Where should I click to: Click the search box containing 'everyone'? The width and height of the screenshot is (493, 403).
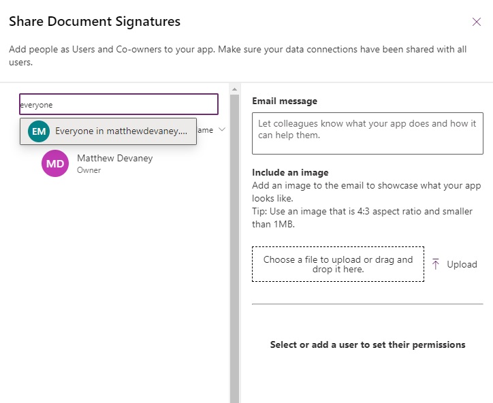[118, 105]
